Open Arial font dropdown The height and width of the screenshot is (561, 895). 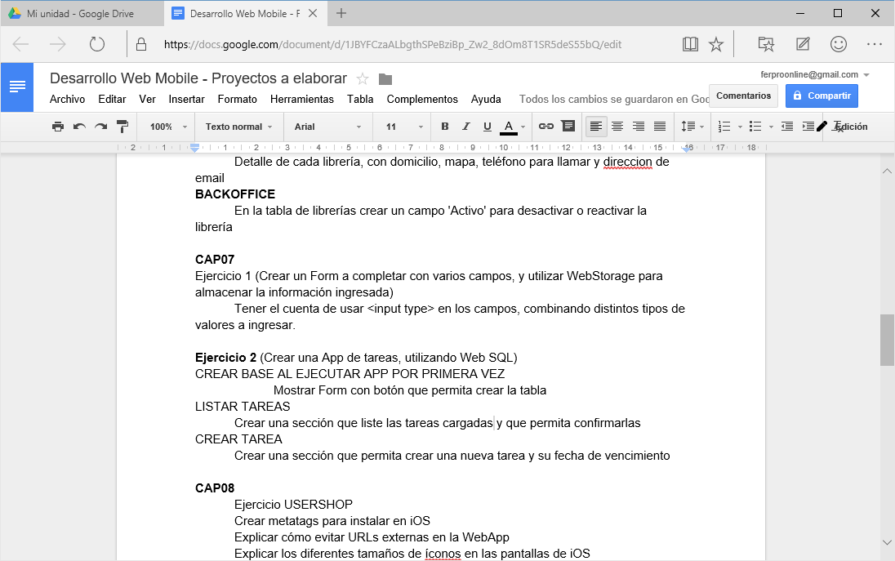[327, 127]
